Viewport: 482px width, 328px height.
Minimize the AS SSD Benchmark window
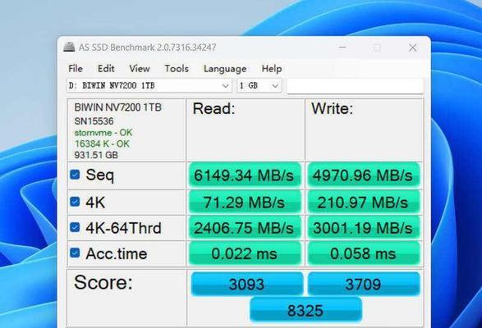[342, 48]
